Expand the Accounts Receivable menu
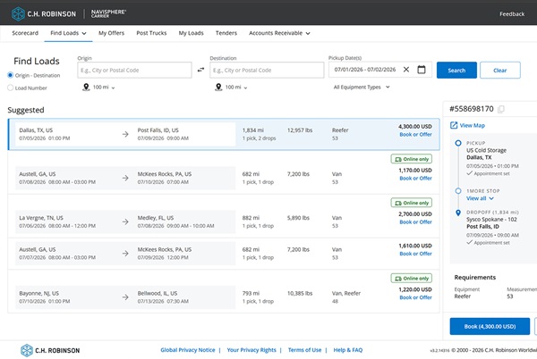Screen dimensions: 537x359 coord(279,33)
